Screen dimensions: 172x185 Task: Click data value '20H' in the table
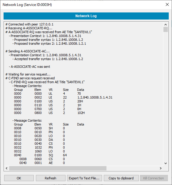coord(80,101)
